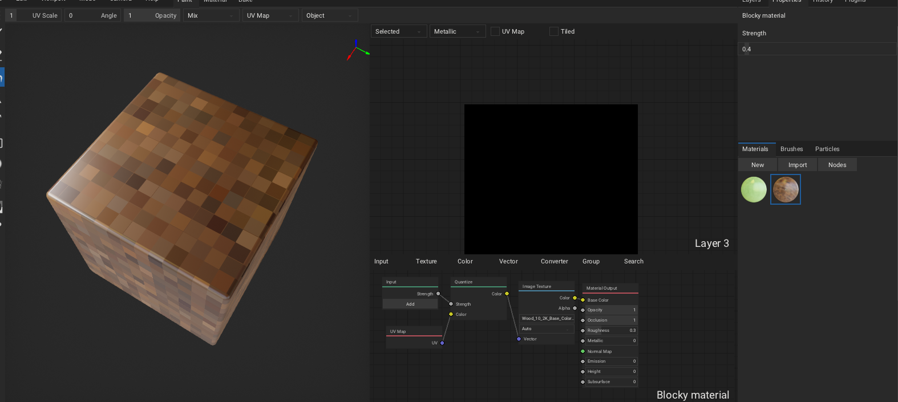
Task: Select the UV Map node header
Action: (x=414, y=331)
